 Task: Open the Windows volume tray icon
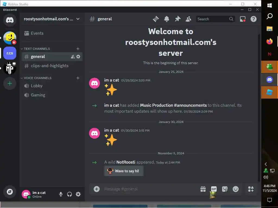266,177
